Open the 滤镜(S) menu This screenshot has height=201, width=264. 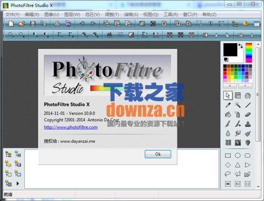click(x=131, y=15)
